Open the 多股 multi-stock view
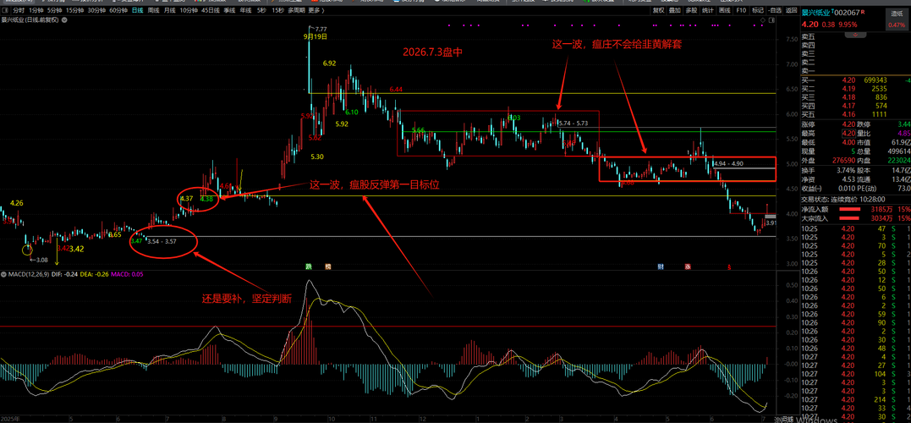The width and height of the screenshot is (911, 423). [x=691, y=10]
